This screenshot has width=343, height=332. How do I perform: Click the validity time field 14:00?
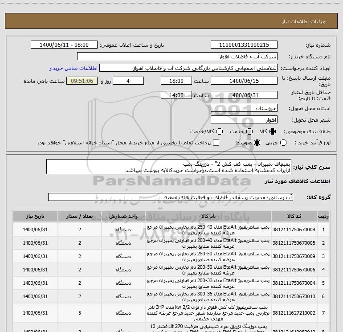tap(176, 95)
